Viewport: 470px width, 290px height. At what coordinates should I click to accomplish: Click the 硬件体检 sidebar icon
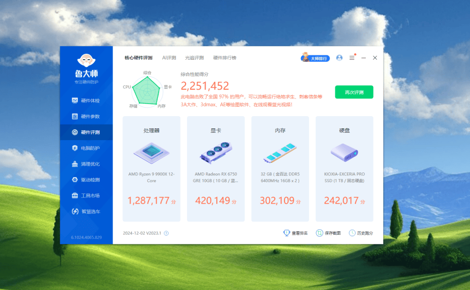75,100
